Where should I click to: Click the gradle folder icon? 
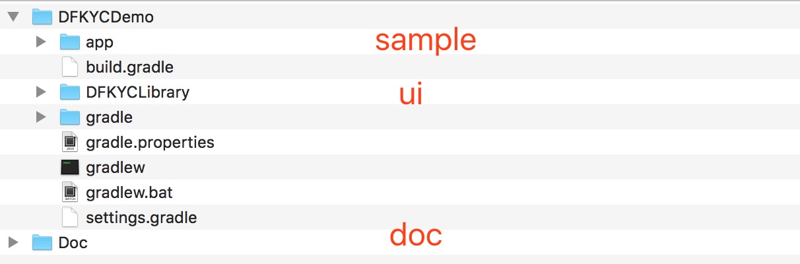coord(69,117)
